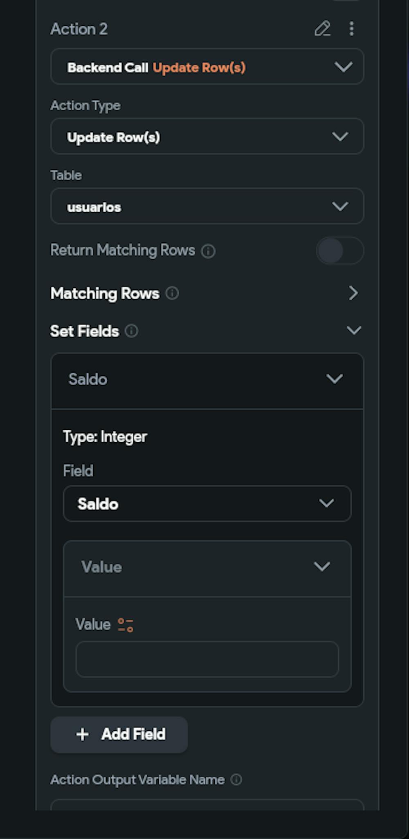The image size is (409, 839).
Task: Click the info icon next to Return Matching Rows
Action: tap(208, 251)
